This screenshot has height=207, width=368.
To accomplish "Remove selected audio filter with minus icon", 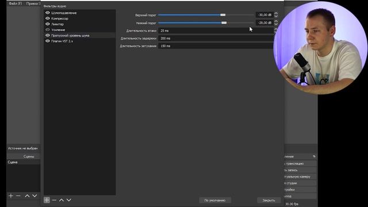I will [54, 200].
